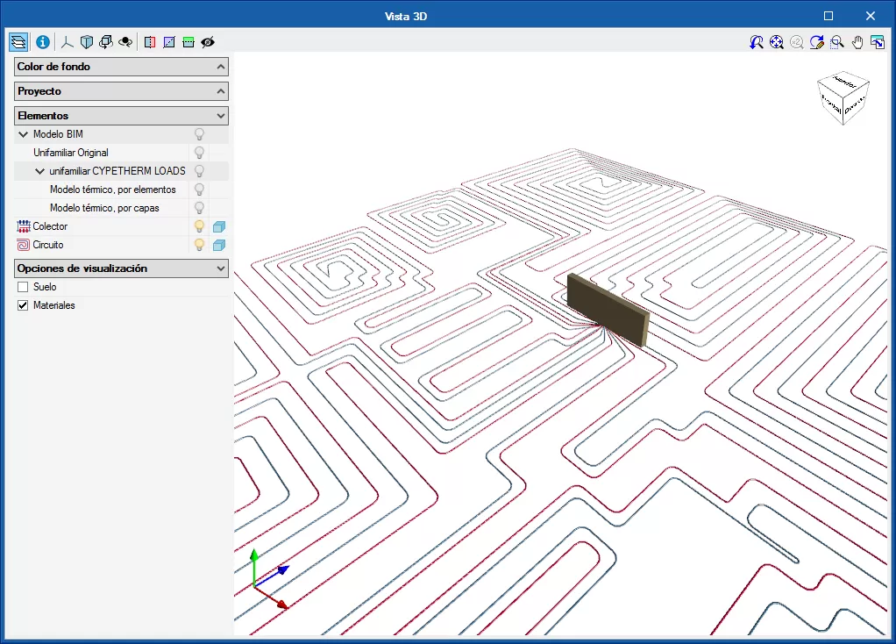Viewport: 896px width, 644px height.
Task: Select Modelo térmico, por elementos item
Action: [112, 190]
